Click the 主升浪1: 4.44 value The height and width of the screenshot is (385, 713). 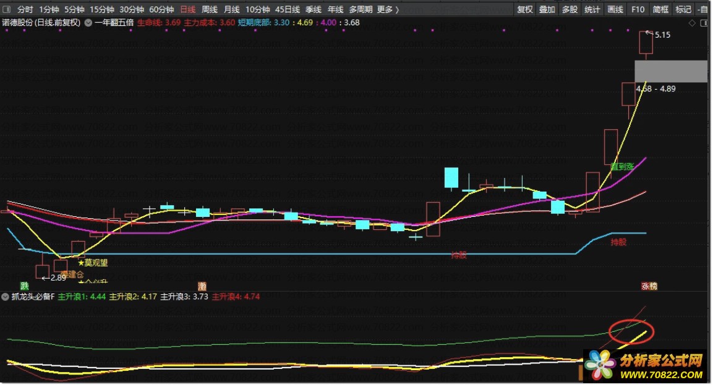(82, 297)
